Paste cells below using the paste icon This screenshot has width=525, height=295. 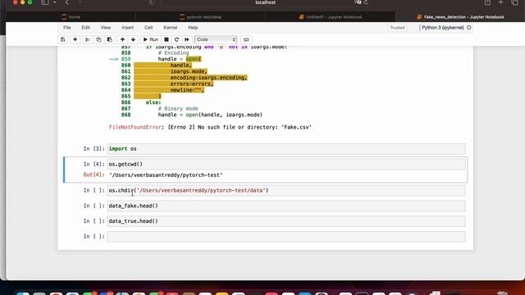(x=109, y=39)
